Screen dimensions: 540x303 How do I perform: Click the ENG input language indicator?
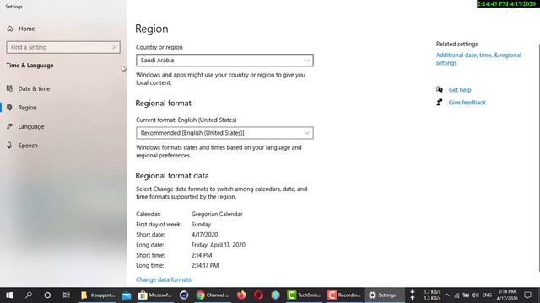487,295
